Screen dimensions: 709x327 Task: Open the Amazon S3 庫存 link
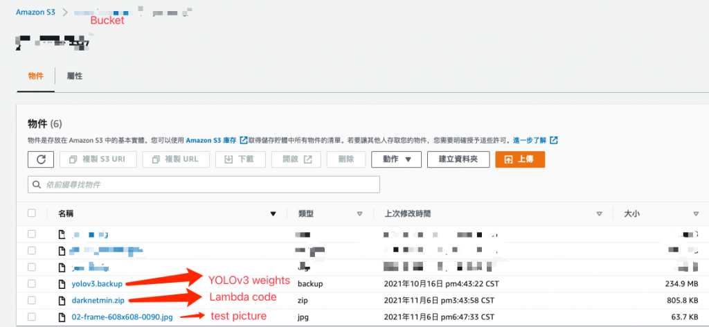211,140
